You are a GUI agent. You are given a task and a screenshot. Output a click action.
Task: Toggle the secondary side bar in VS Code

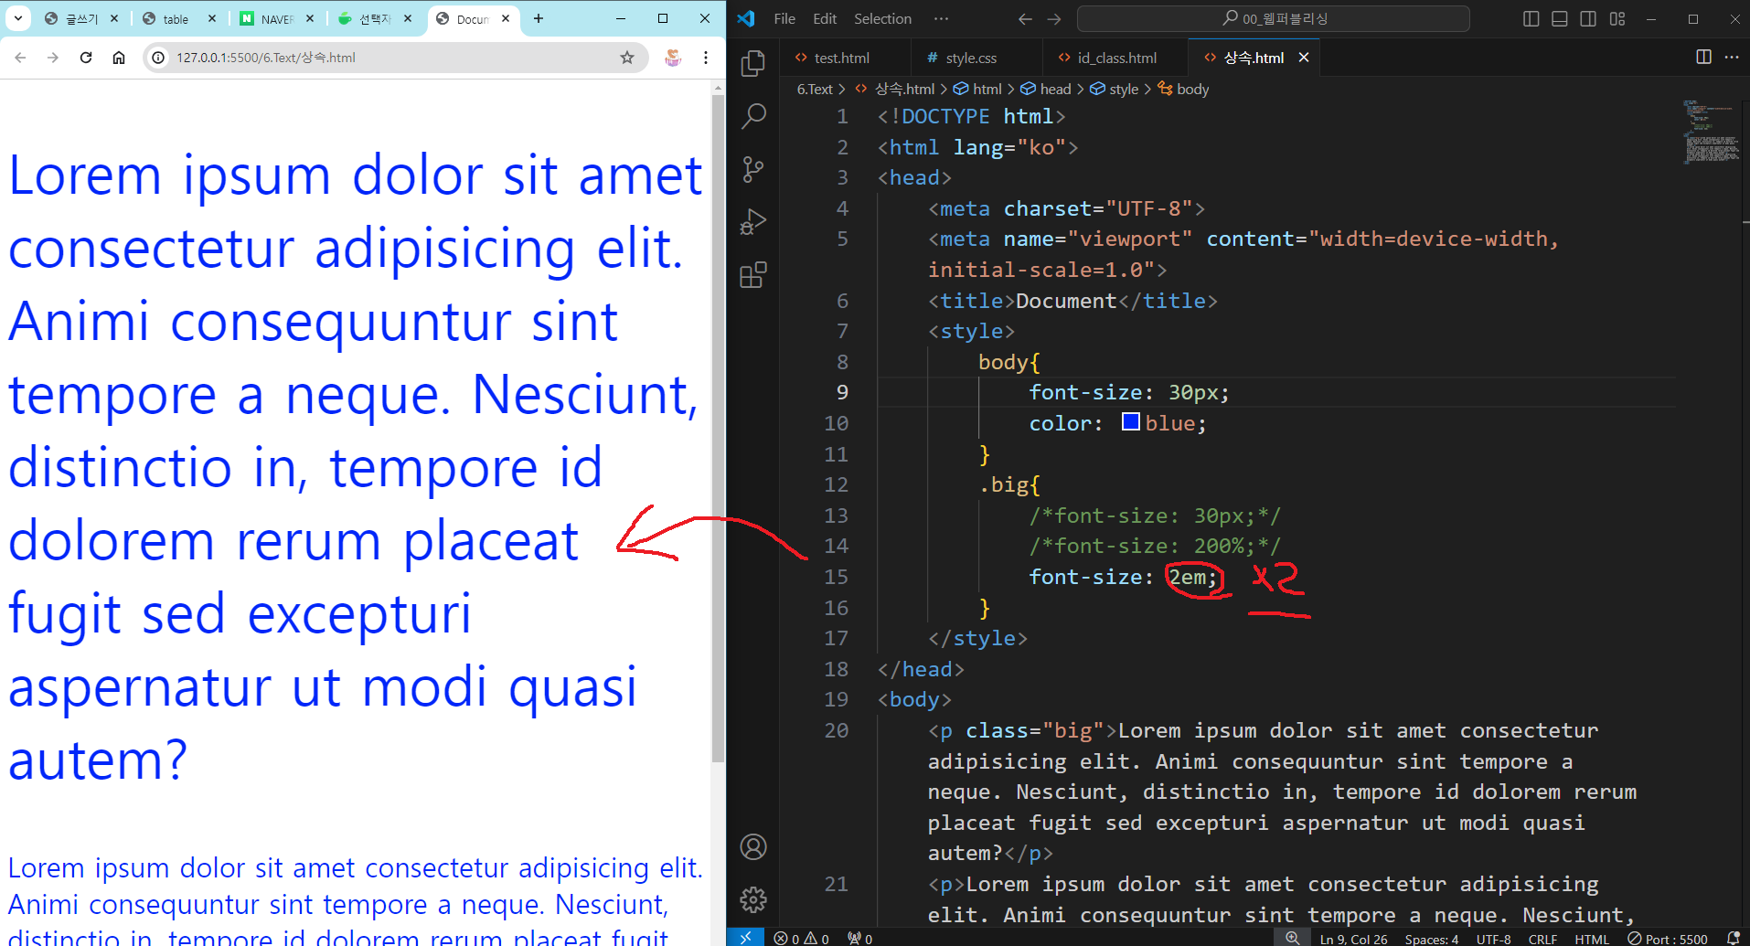pos(1588,18)
